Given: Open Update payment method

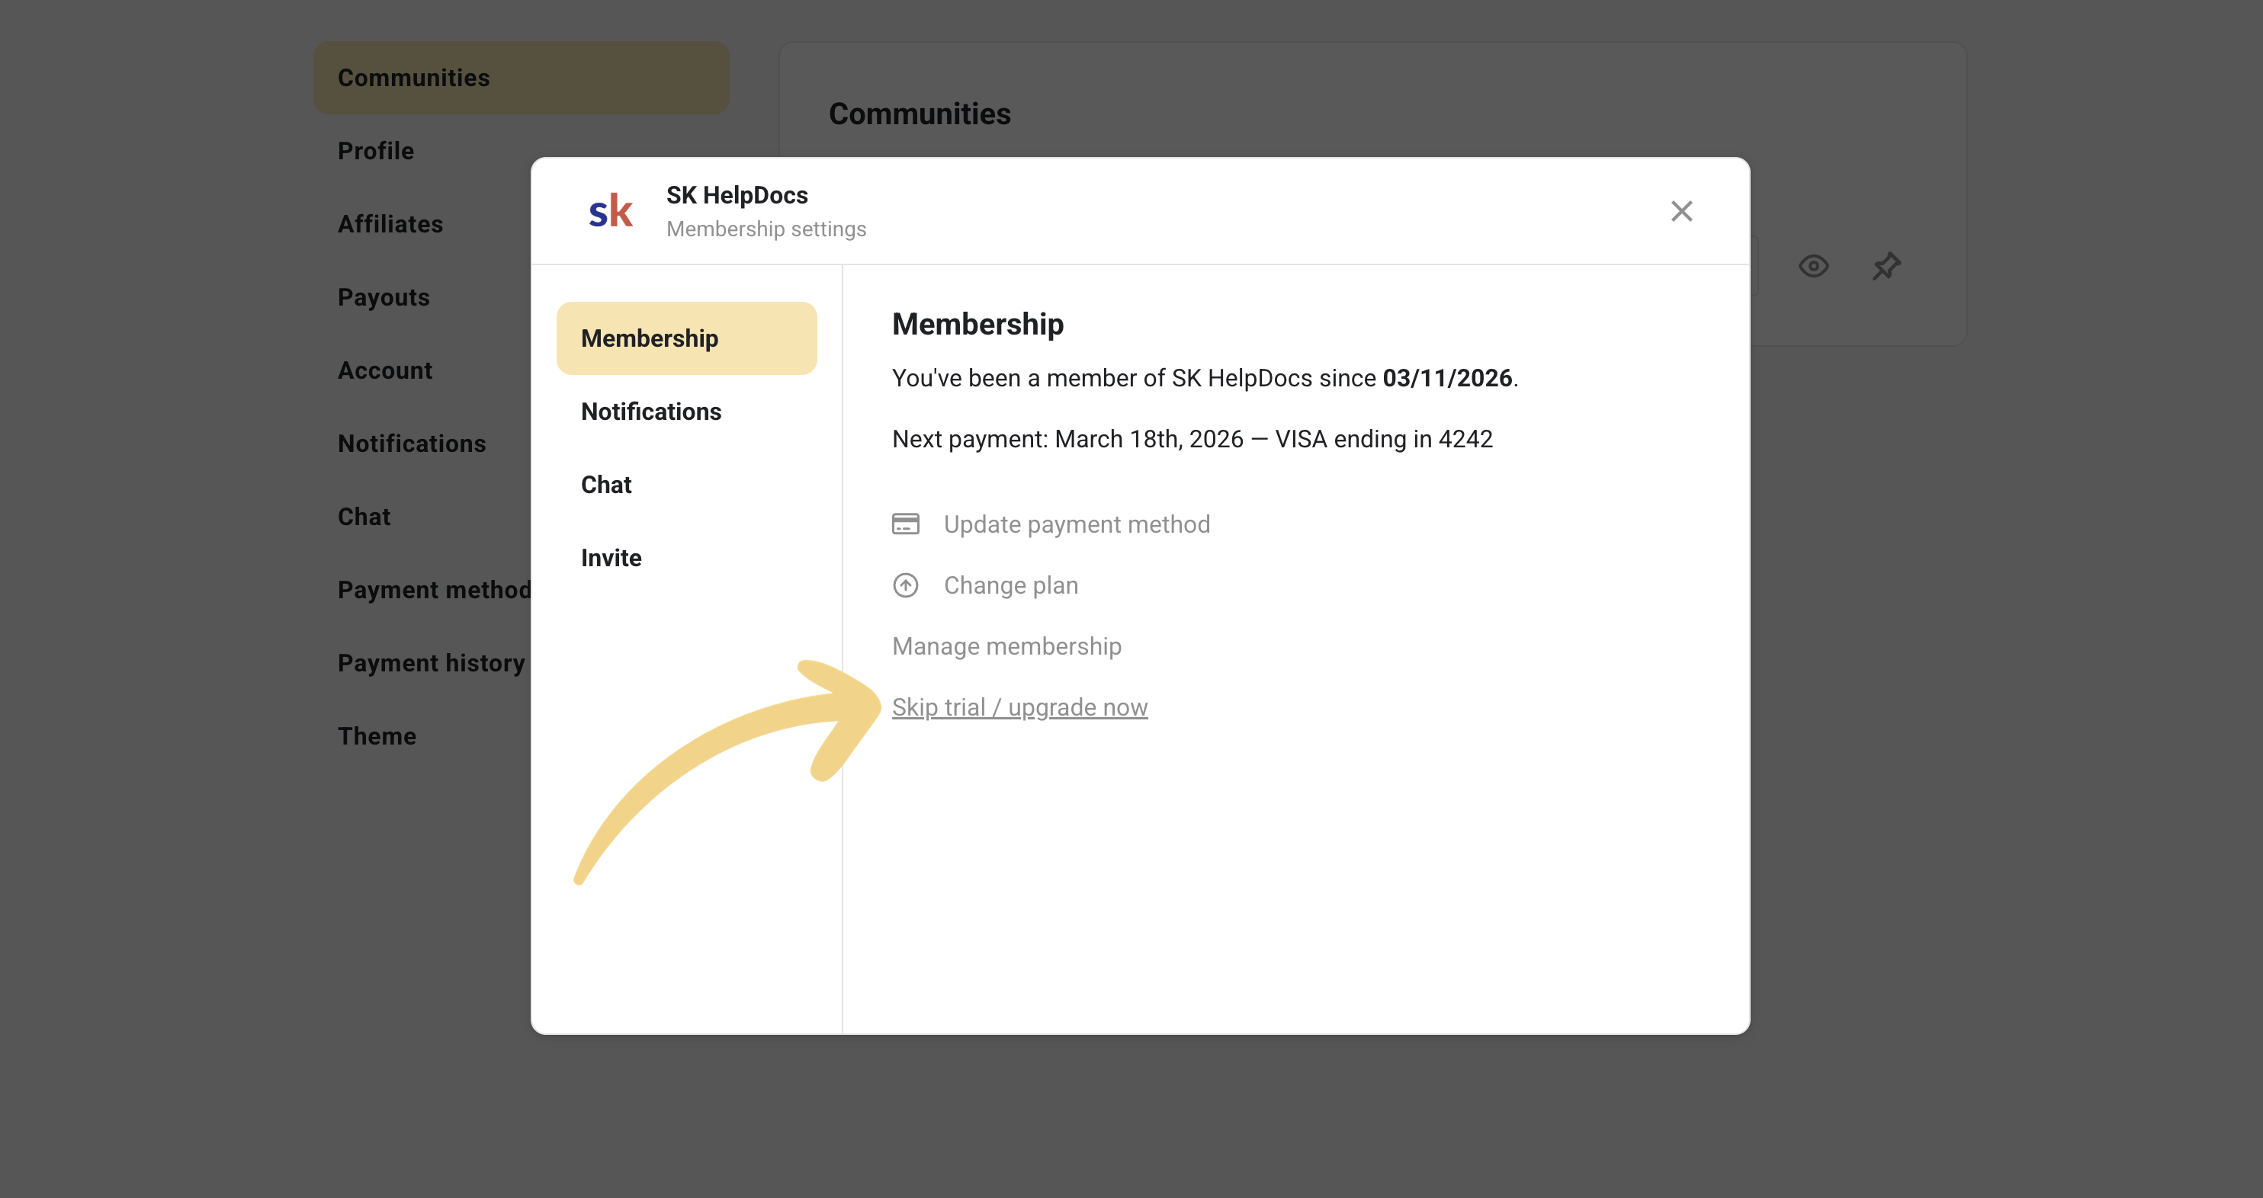Looking at the screenshot, I should 1076,524.
